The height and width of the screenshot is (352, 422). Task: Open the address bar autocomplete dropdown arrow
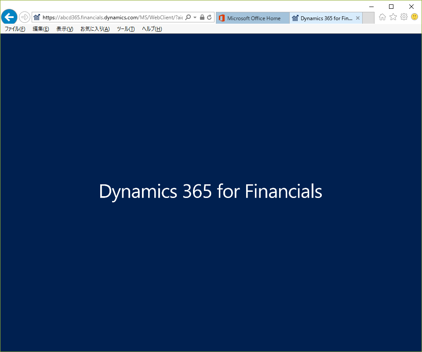coord(195,18)
